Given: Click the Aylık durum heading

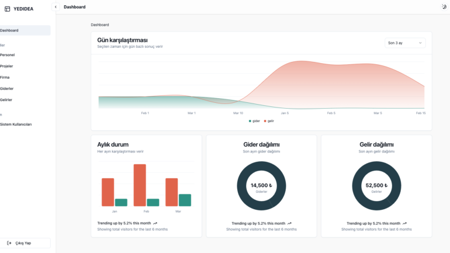Looking at the screenshot, I should pos(113,144).
